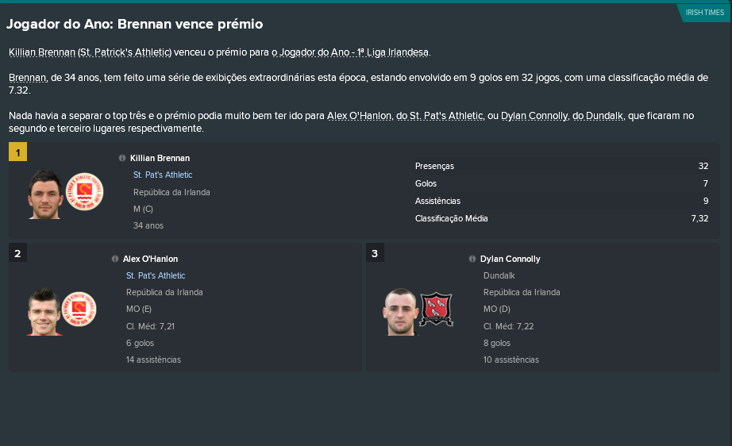Open Alex O'Hanlon's face photo
This screenshot has width=732, height=446.
pos(44,312)
